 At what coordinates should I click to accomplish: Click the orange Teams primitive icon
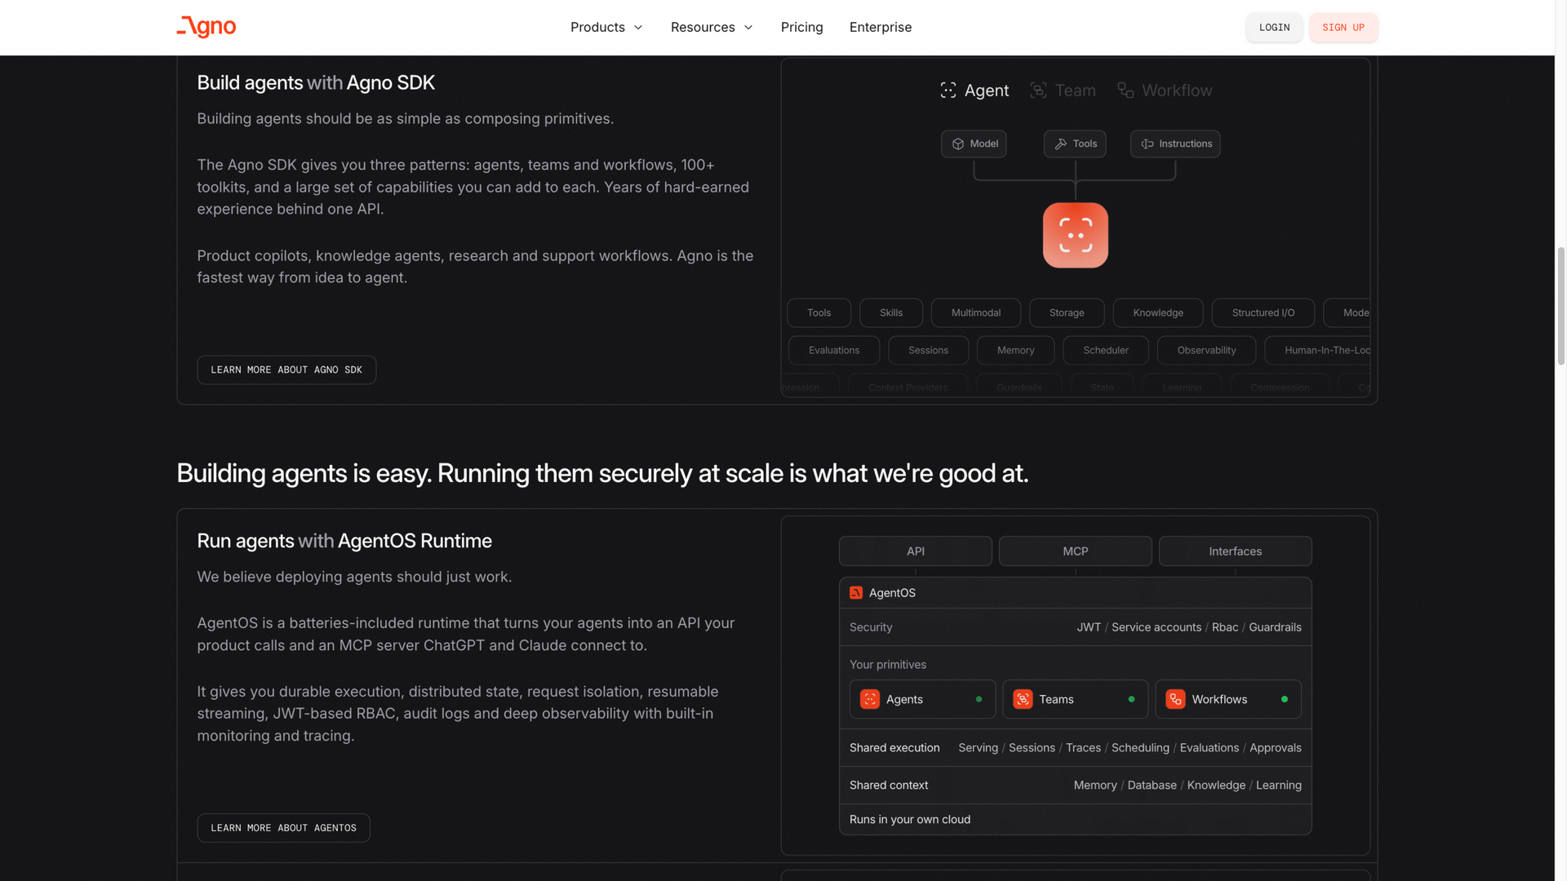tap(1023, 700)
